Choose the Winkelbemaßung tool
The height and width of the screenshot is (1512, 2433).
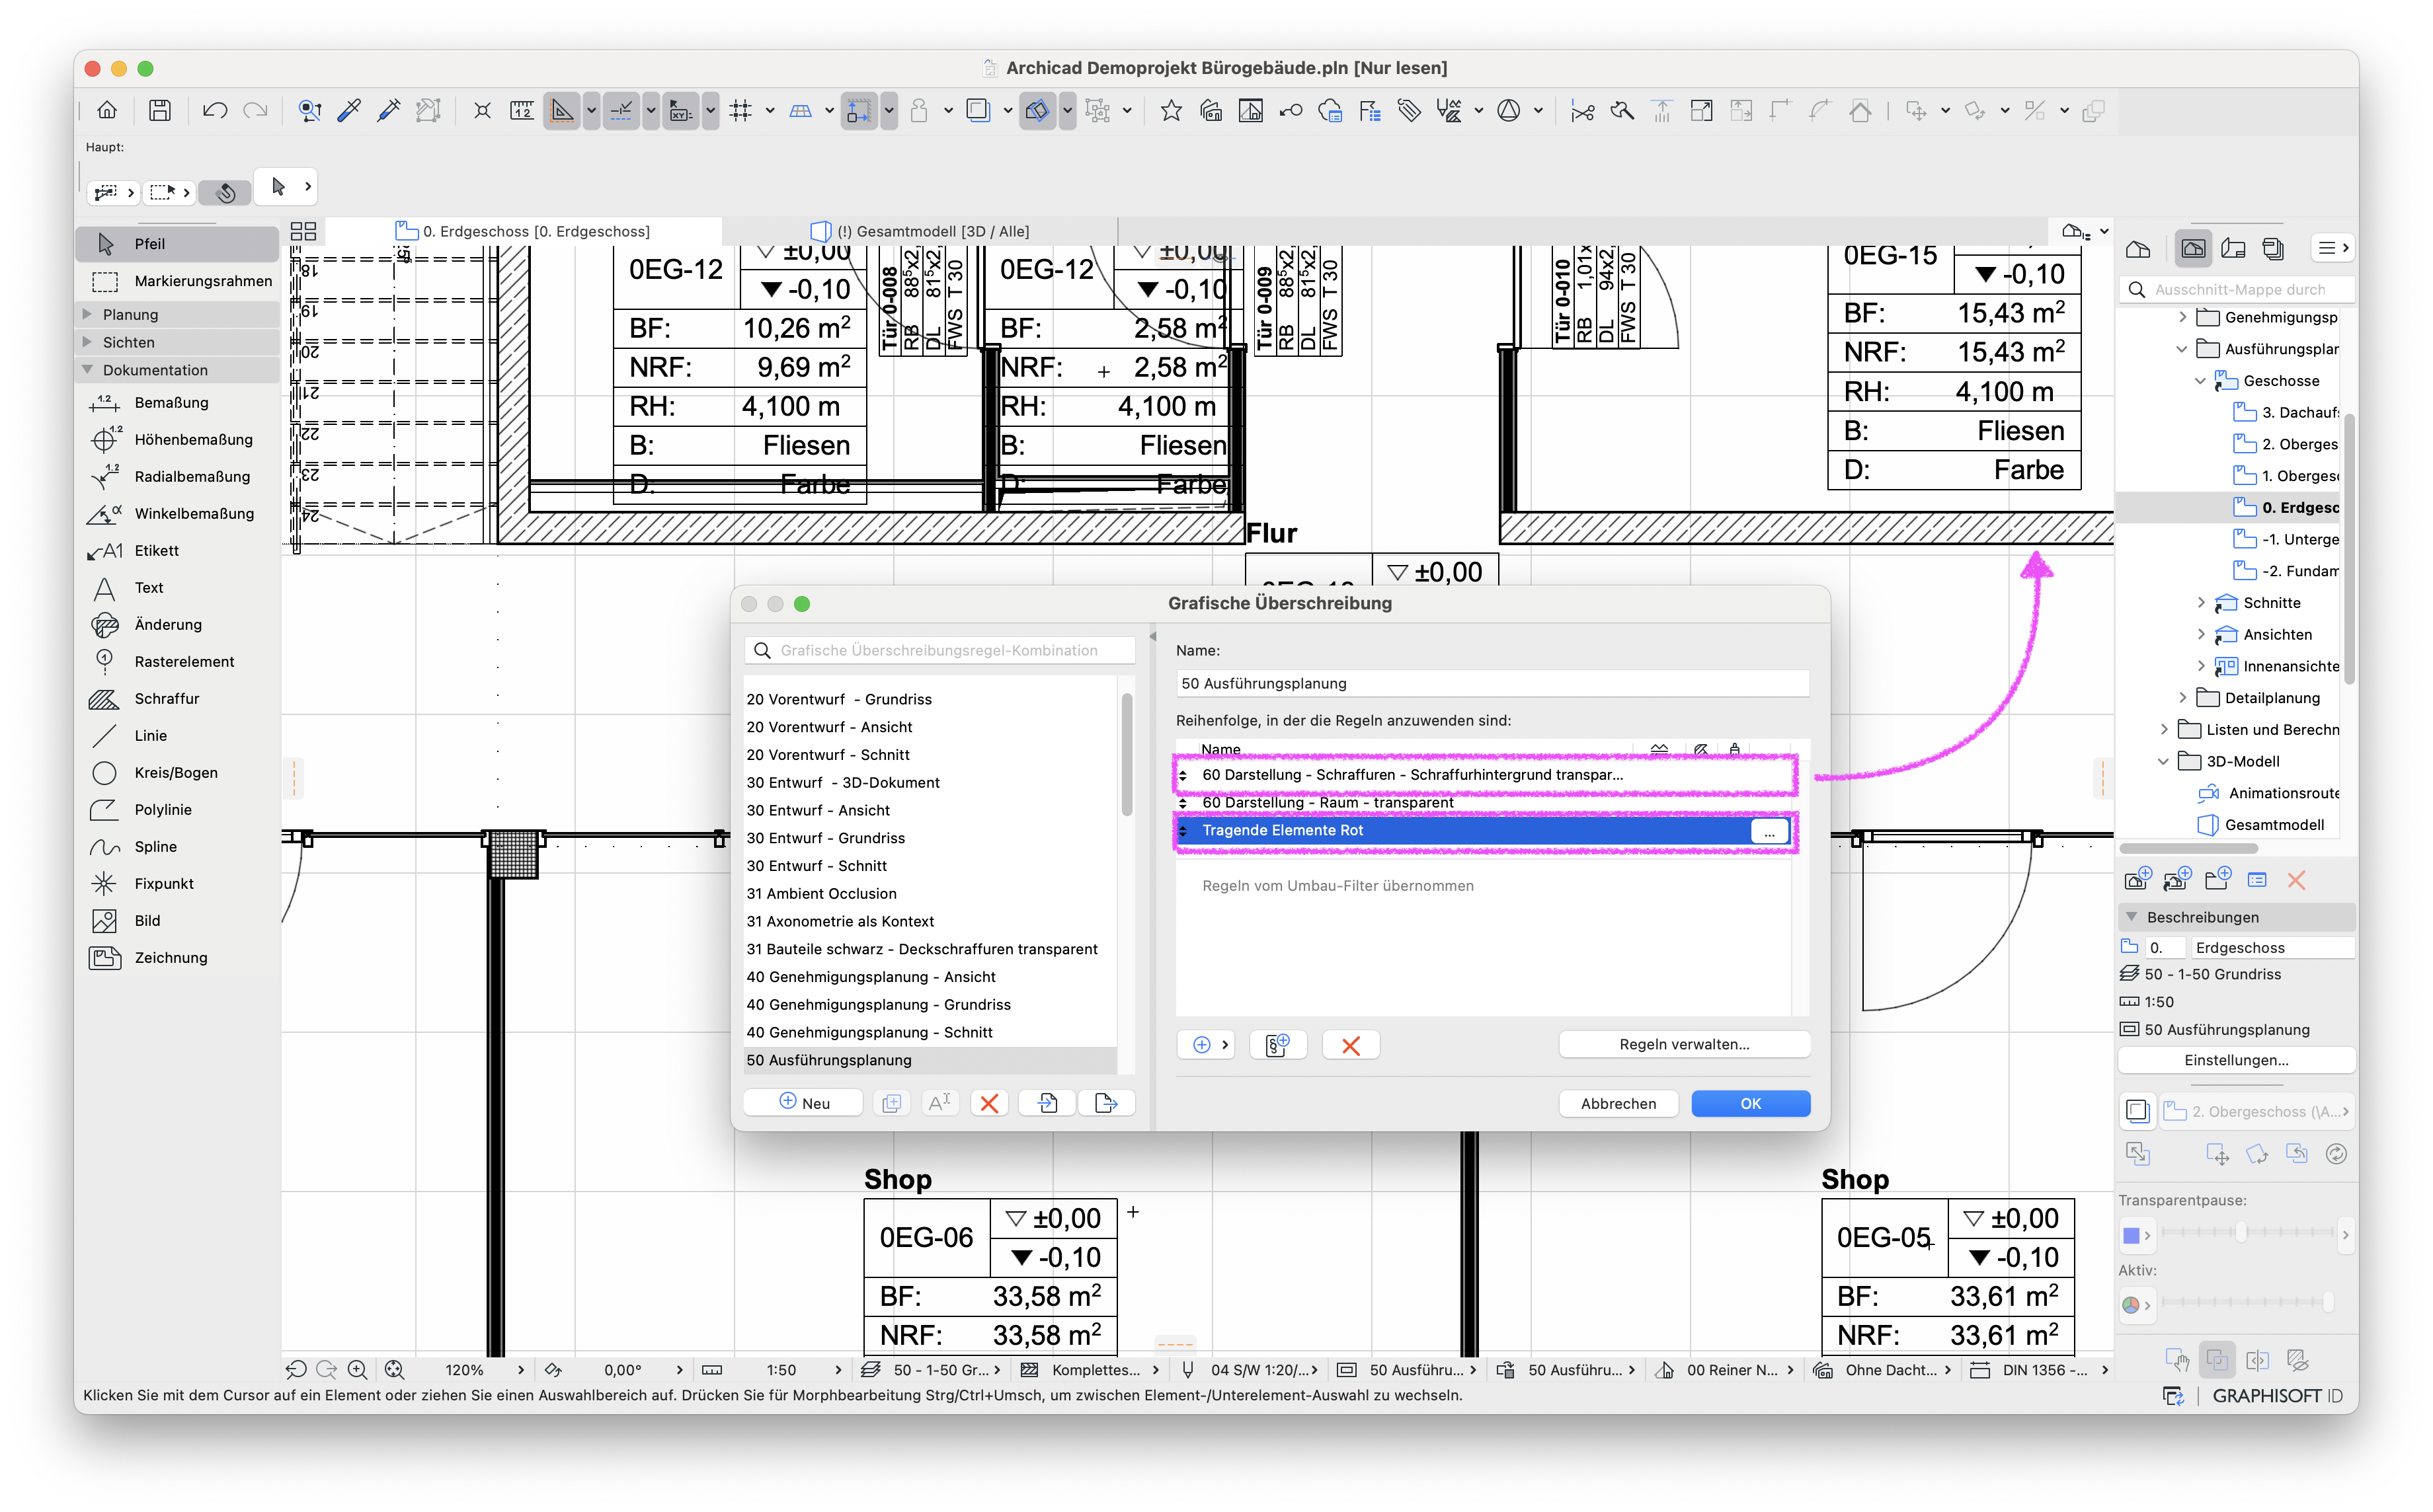[177, 513]
